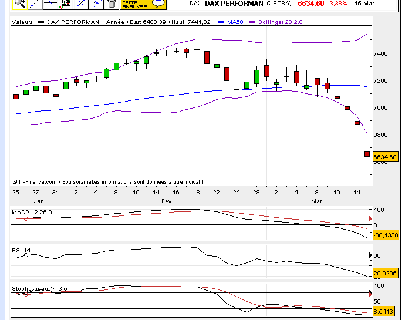
Task: Click the Valeurs label
Action: click(22, 22)
